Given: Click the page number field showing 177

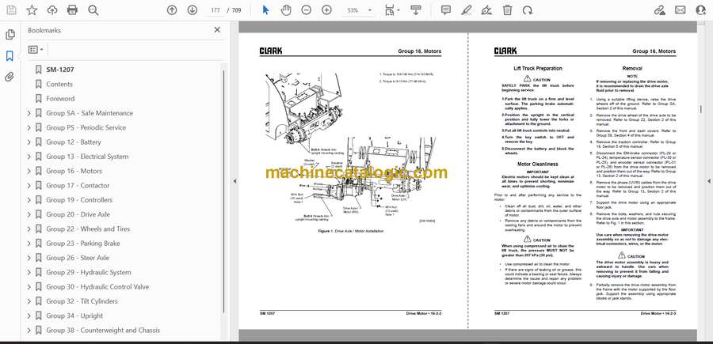Looking at the screenshot, I should point(215,10).
